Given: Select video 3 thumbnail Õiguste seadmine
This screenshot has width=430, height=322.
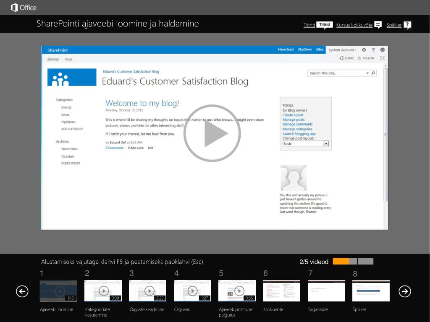Looking at the screenshot, I should [x=147, y=291].
